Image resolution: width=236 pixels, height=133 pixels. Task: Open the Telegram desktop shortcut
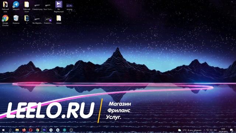point(16,6)
